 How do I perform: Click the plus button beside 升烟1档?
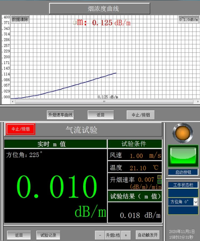(x=126, y=235)
